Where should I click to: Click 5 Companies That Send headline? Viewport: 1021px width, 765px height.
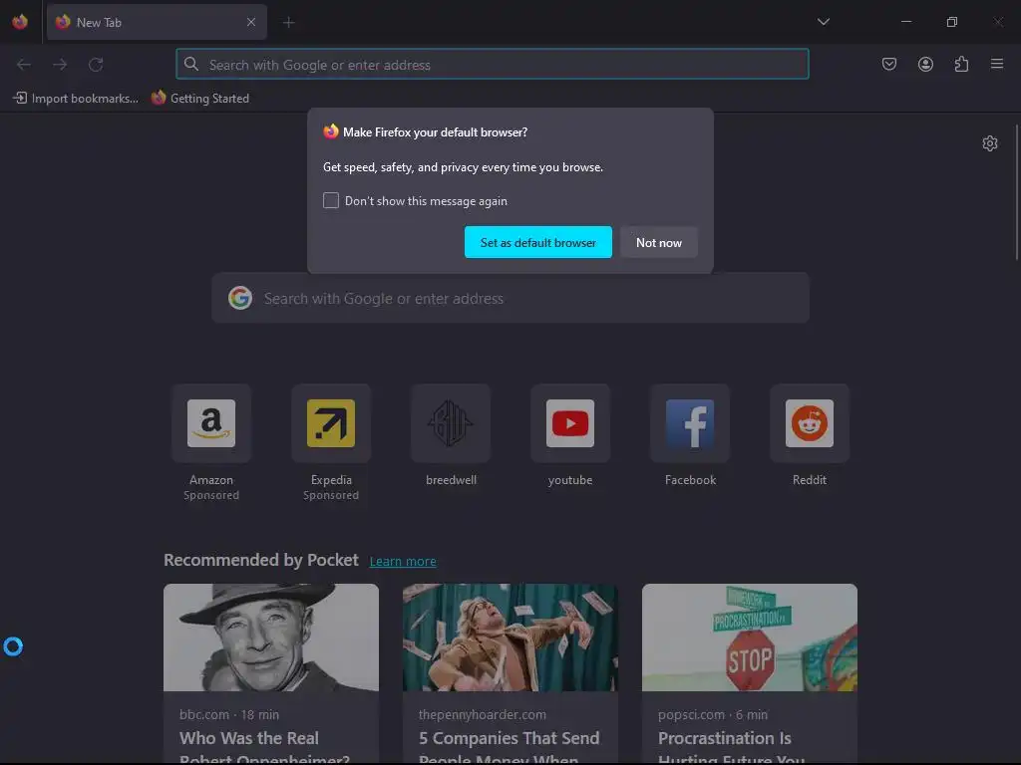pyautogui.click(x=510, y=738)
